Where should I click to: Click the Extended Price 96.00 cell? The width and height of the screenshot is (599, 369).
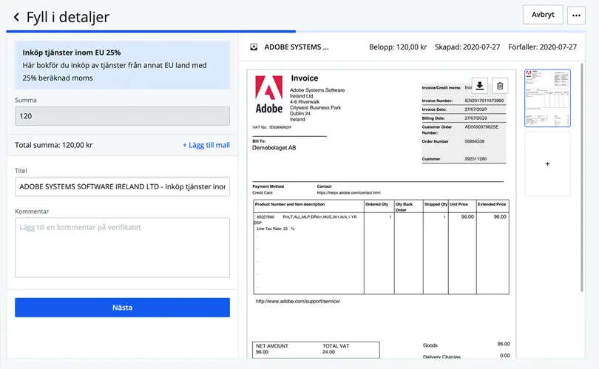click(500, 217)
